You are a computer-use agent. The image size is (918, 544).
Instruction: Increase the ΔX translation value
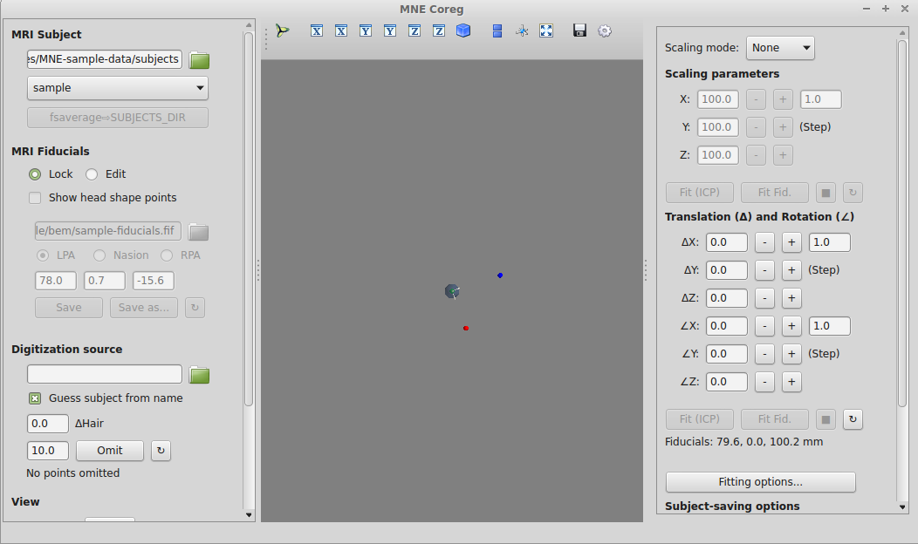pyautogui.click(x=791, y=242)
